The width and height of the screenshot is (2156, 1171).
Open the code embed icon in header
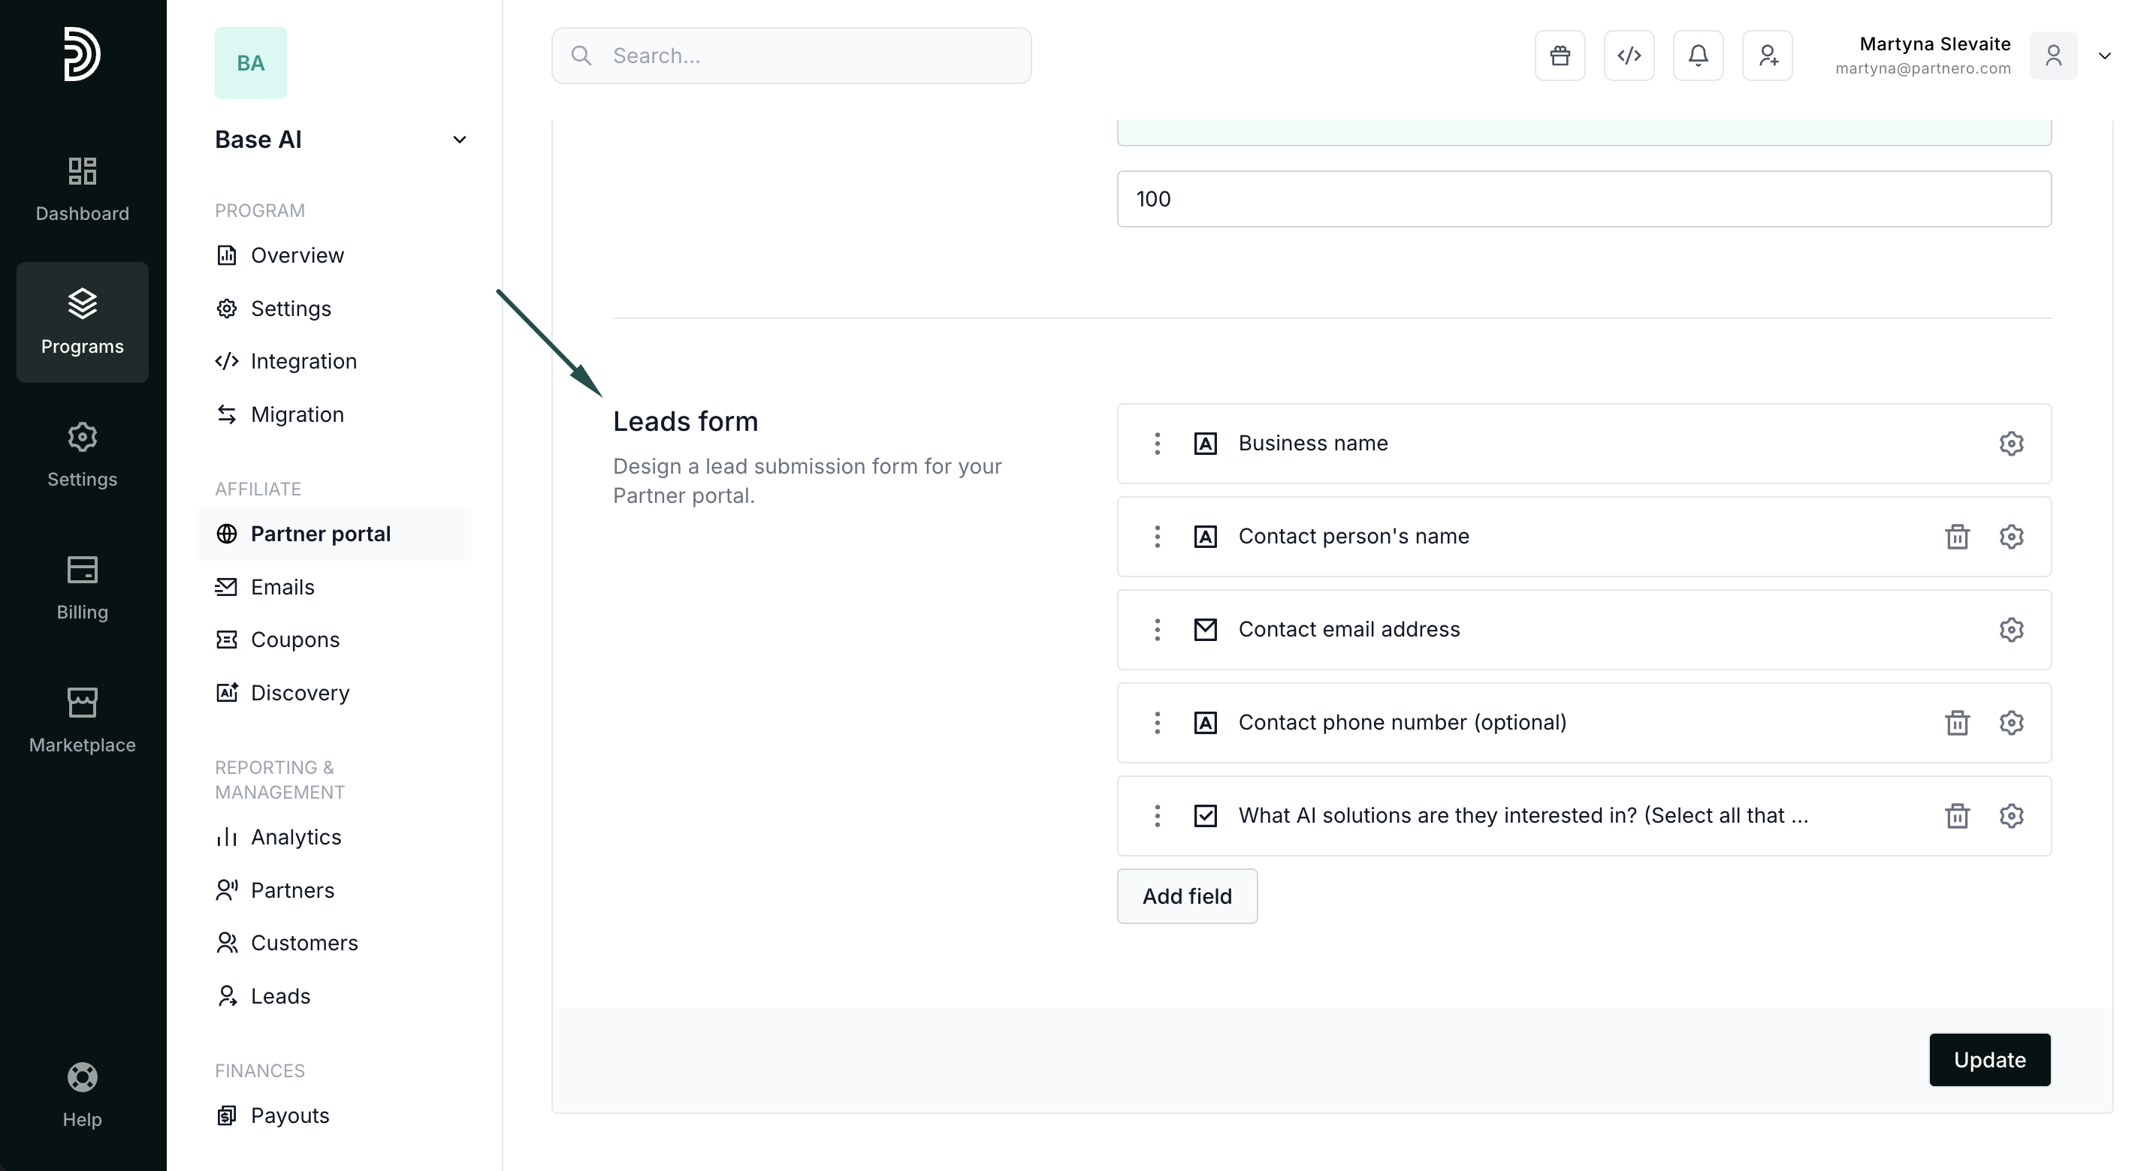(1629, 56)
